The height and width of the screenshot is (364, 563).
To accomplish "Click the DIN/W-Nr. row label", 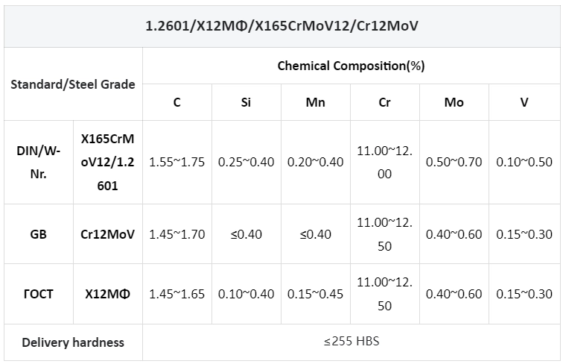I will [x=39, y=162].
